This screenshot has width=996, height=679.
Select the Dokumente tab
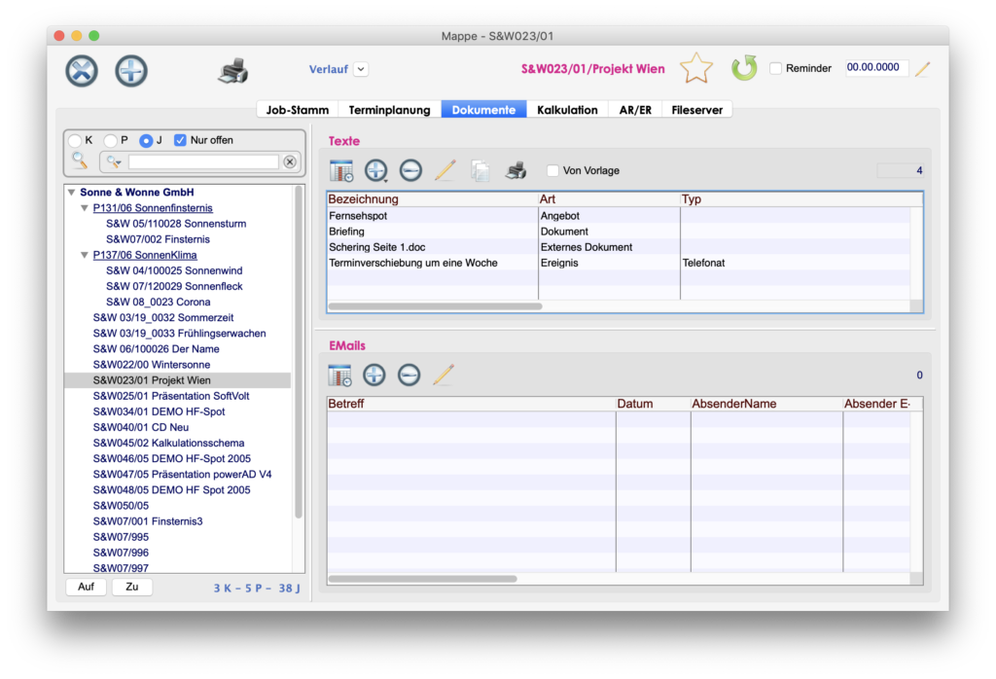click(483, 110)
